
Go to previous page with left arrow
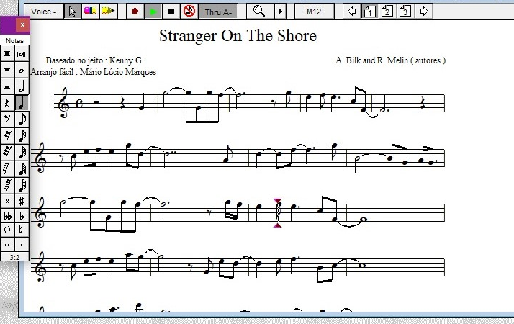tap(351, 11)
